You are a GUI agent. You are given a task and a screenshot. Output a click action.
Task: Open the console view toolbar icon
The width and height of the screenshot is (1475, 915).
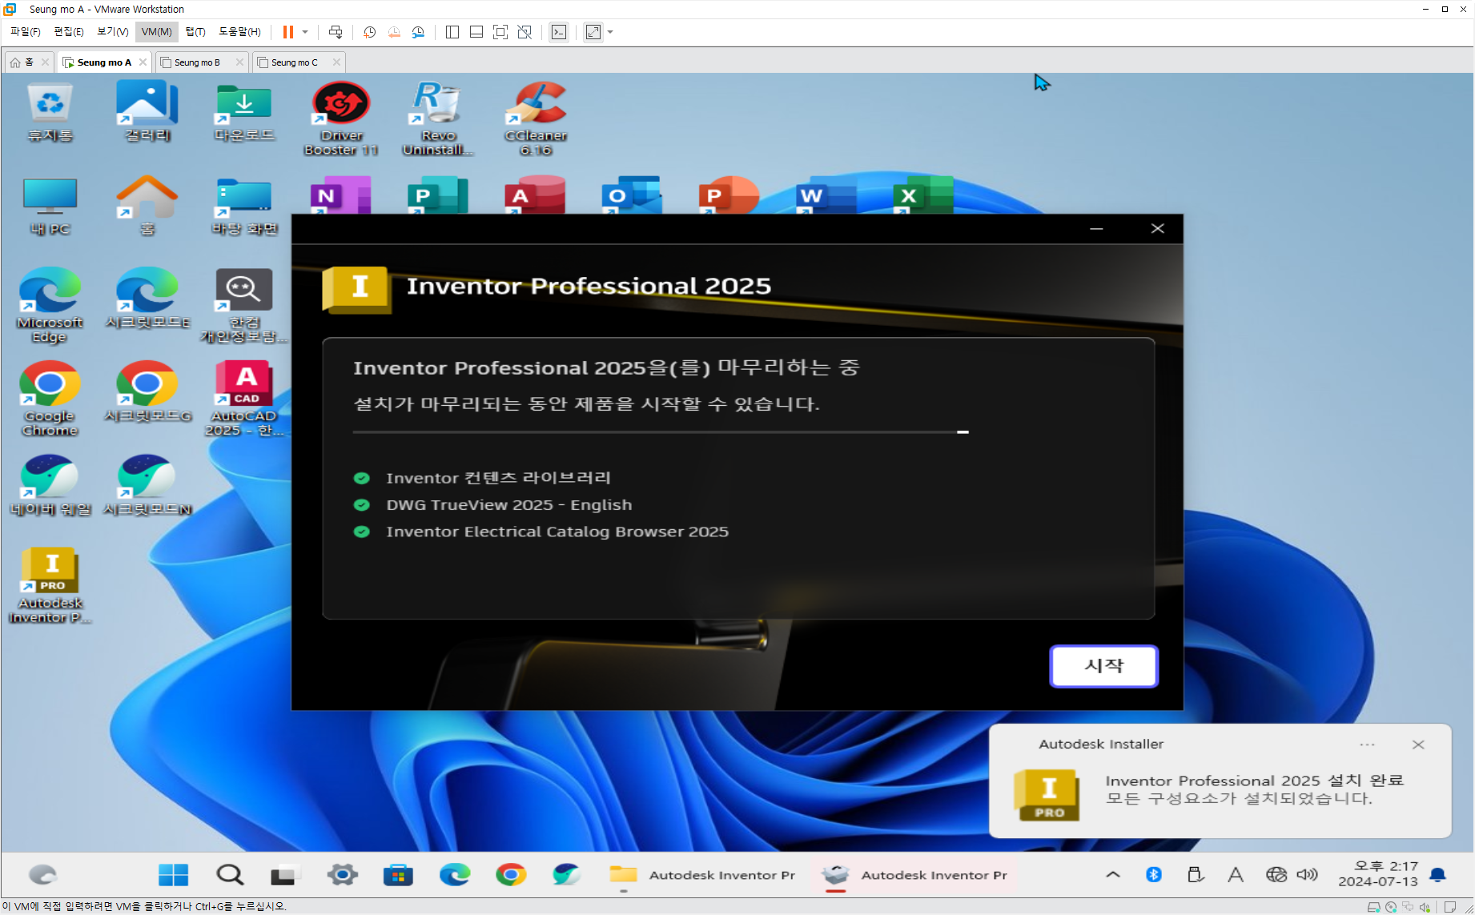pyautogui.click(x=559, y=32)
